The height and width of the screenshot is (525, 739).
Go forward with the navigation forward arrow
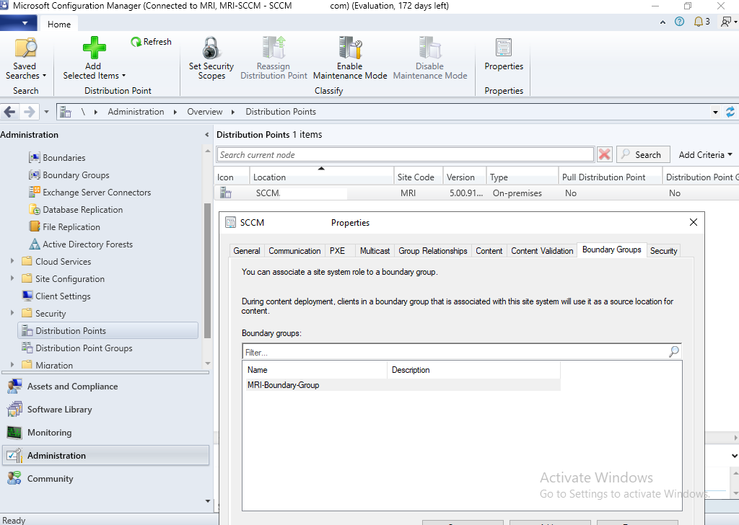pos(29,112)
